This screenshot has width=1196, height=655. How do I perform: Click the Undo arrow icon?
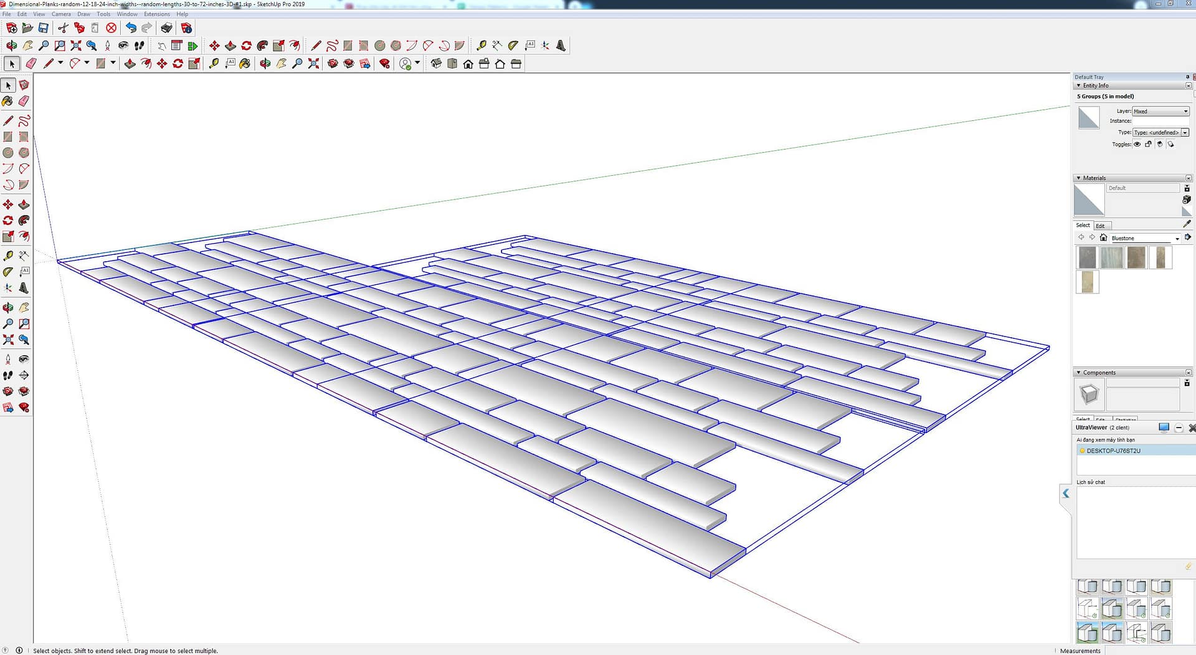(131, 28)
